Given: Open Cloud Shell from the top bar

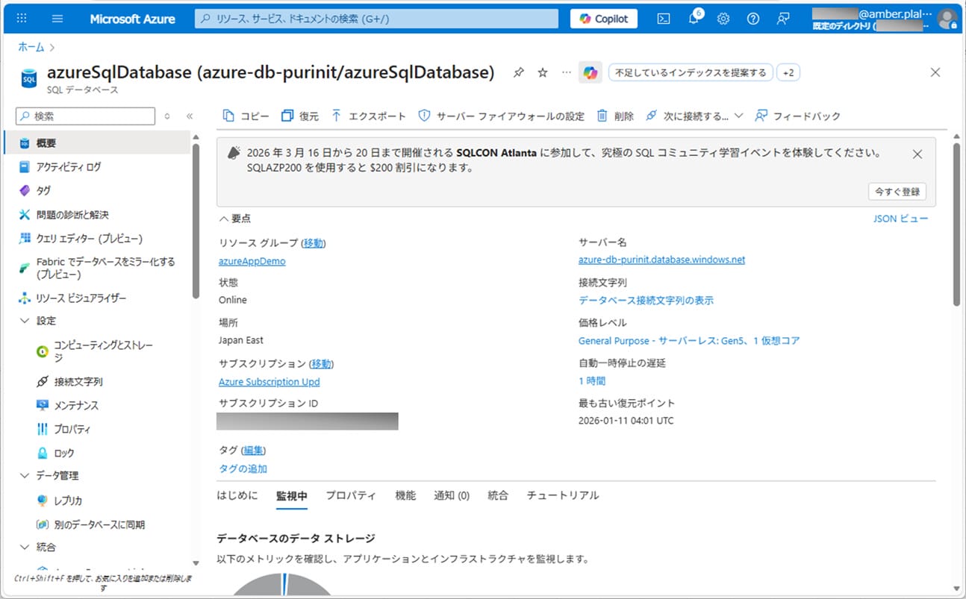Looking at the screenshot, I should coord(663,19).
